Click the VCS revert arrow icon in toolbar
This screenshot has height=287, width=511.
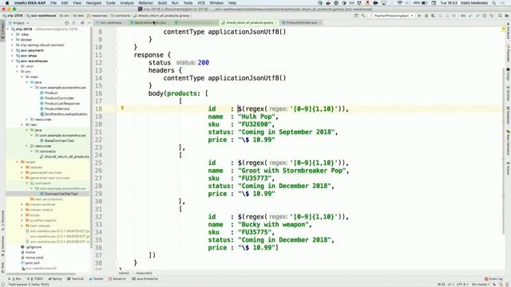pyautogui.click(x=492, y=16)
